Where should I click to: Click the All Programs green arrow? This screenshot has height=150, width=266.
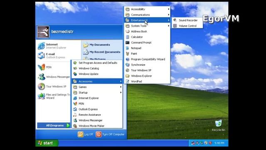pyautogui.click(x=68, y=125)
